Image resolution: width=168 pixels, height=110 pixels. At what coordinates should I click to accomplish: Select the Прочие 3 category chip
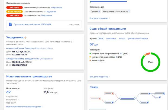coord(95,11)
